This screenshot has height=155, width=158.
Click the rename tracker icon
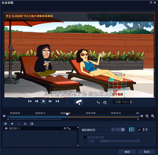25,124
